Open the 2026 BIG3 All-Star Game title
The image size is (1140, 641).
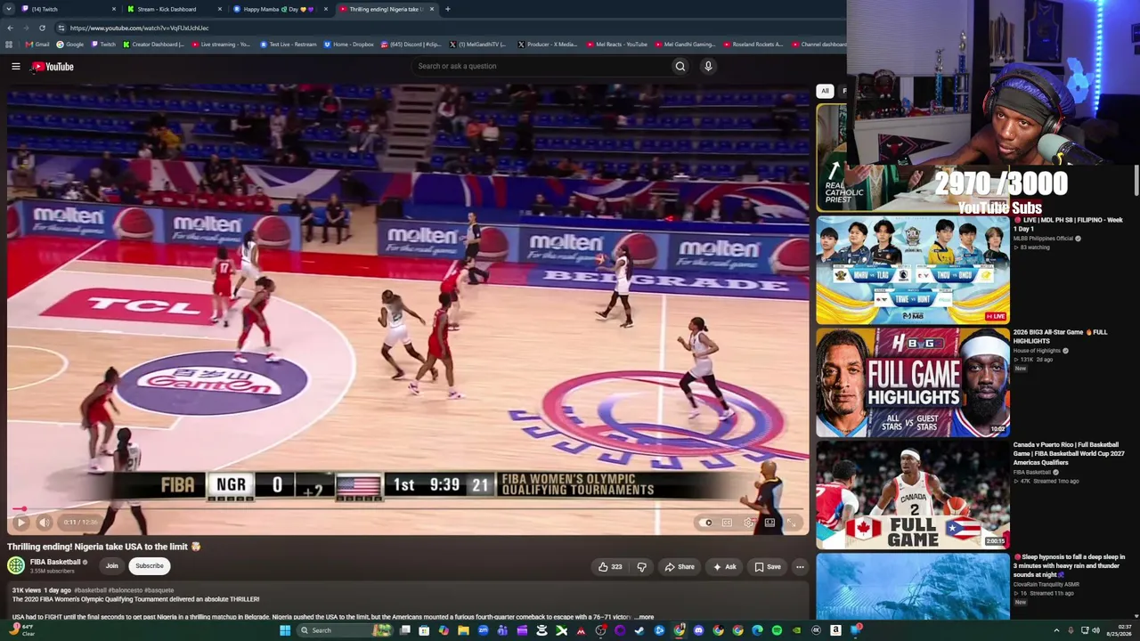point(1060,337)
